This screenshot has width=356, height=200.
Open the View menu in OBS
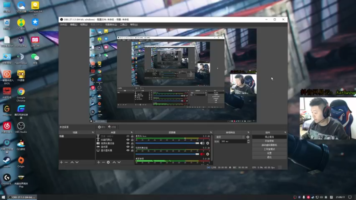84,24
